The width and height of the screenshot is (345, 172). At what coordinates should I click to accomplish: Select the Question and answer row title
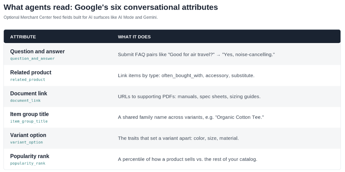coord(37,51)
